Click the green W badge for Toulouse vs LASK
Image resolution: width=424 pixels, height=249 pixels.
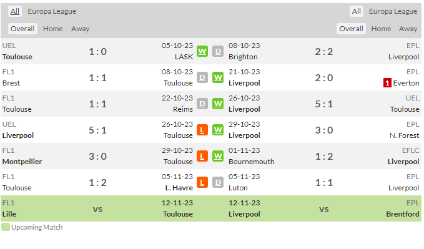[202, 51]
